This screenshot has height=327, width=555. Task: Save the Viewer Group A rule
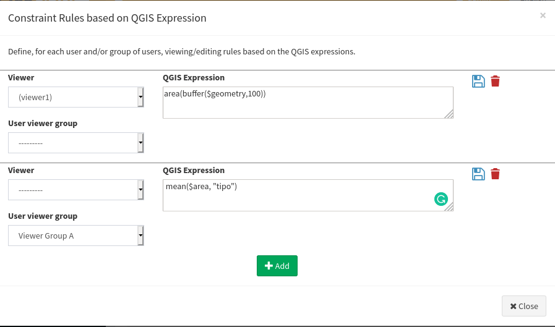click(x=478, y=174)
